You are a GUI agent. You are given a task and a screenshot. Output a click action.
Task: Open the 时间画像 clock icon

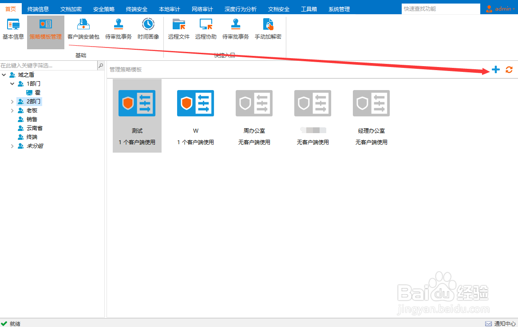148,29
